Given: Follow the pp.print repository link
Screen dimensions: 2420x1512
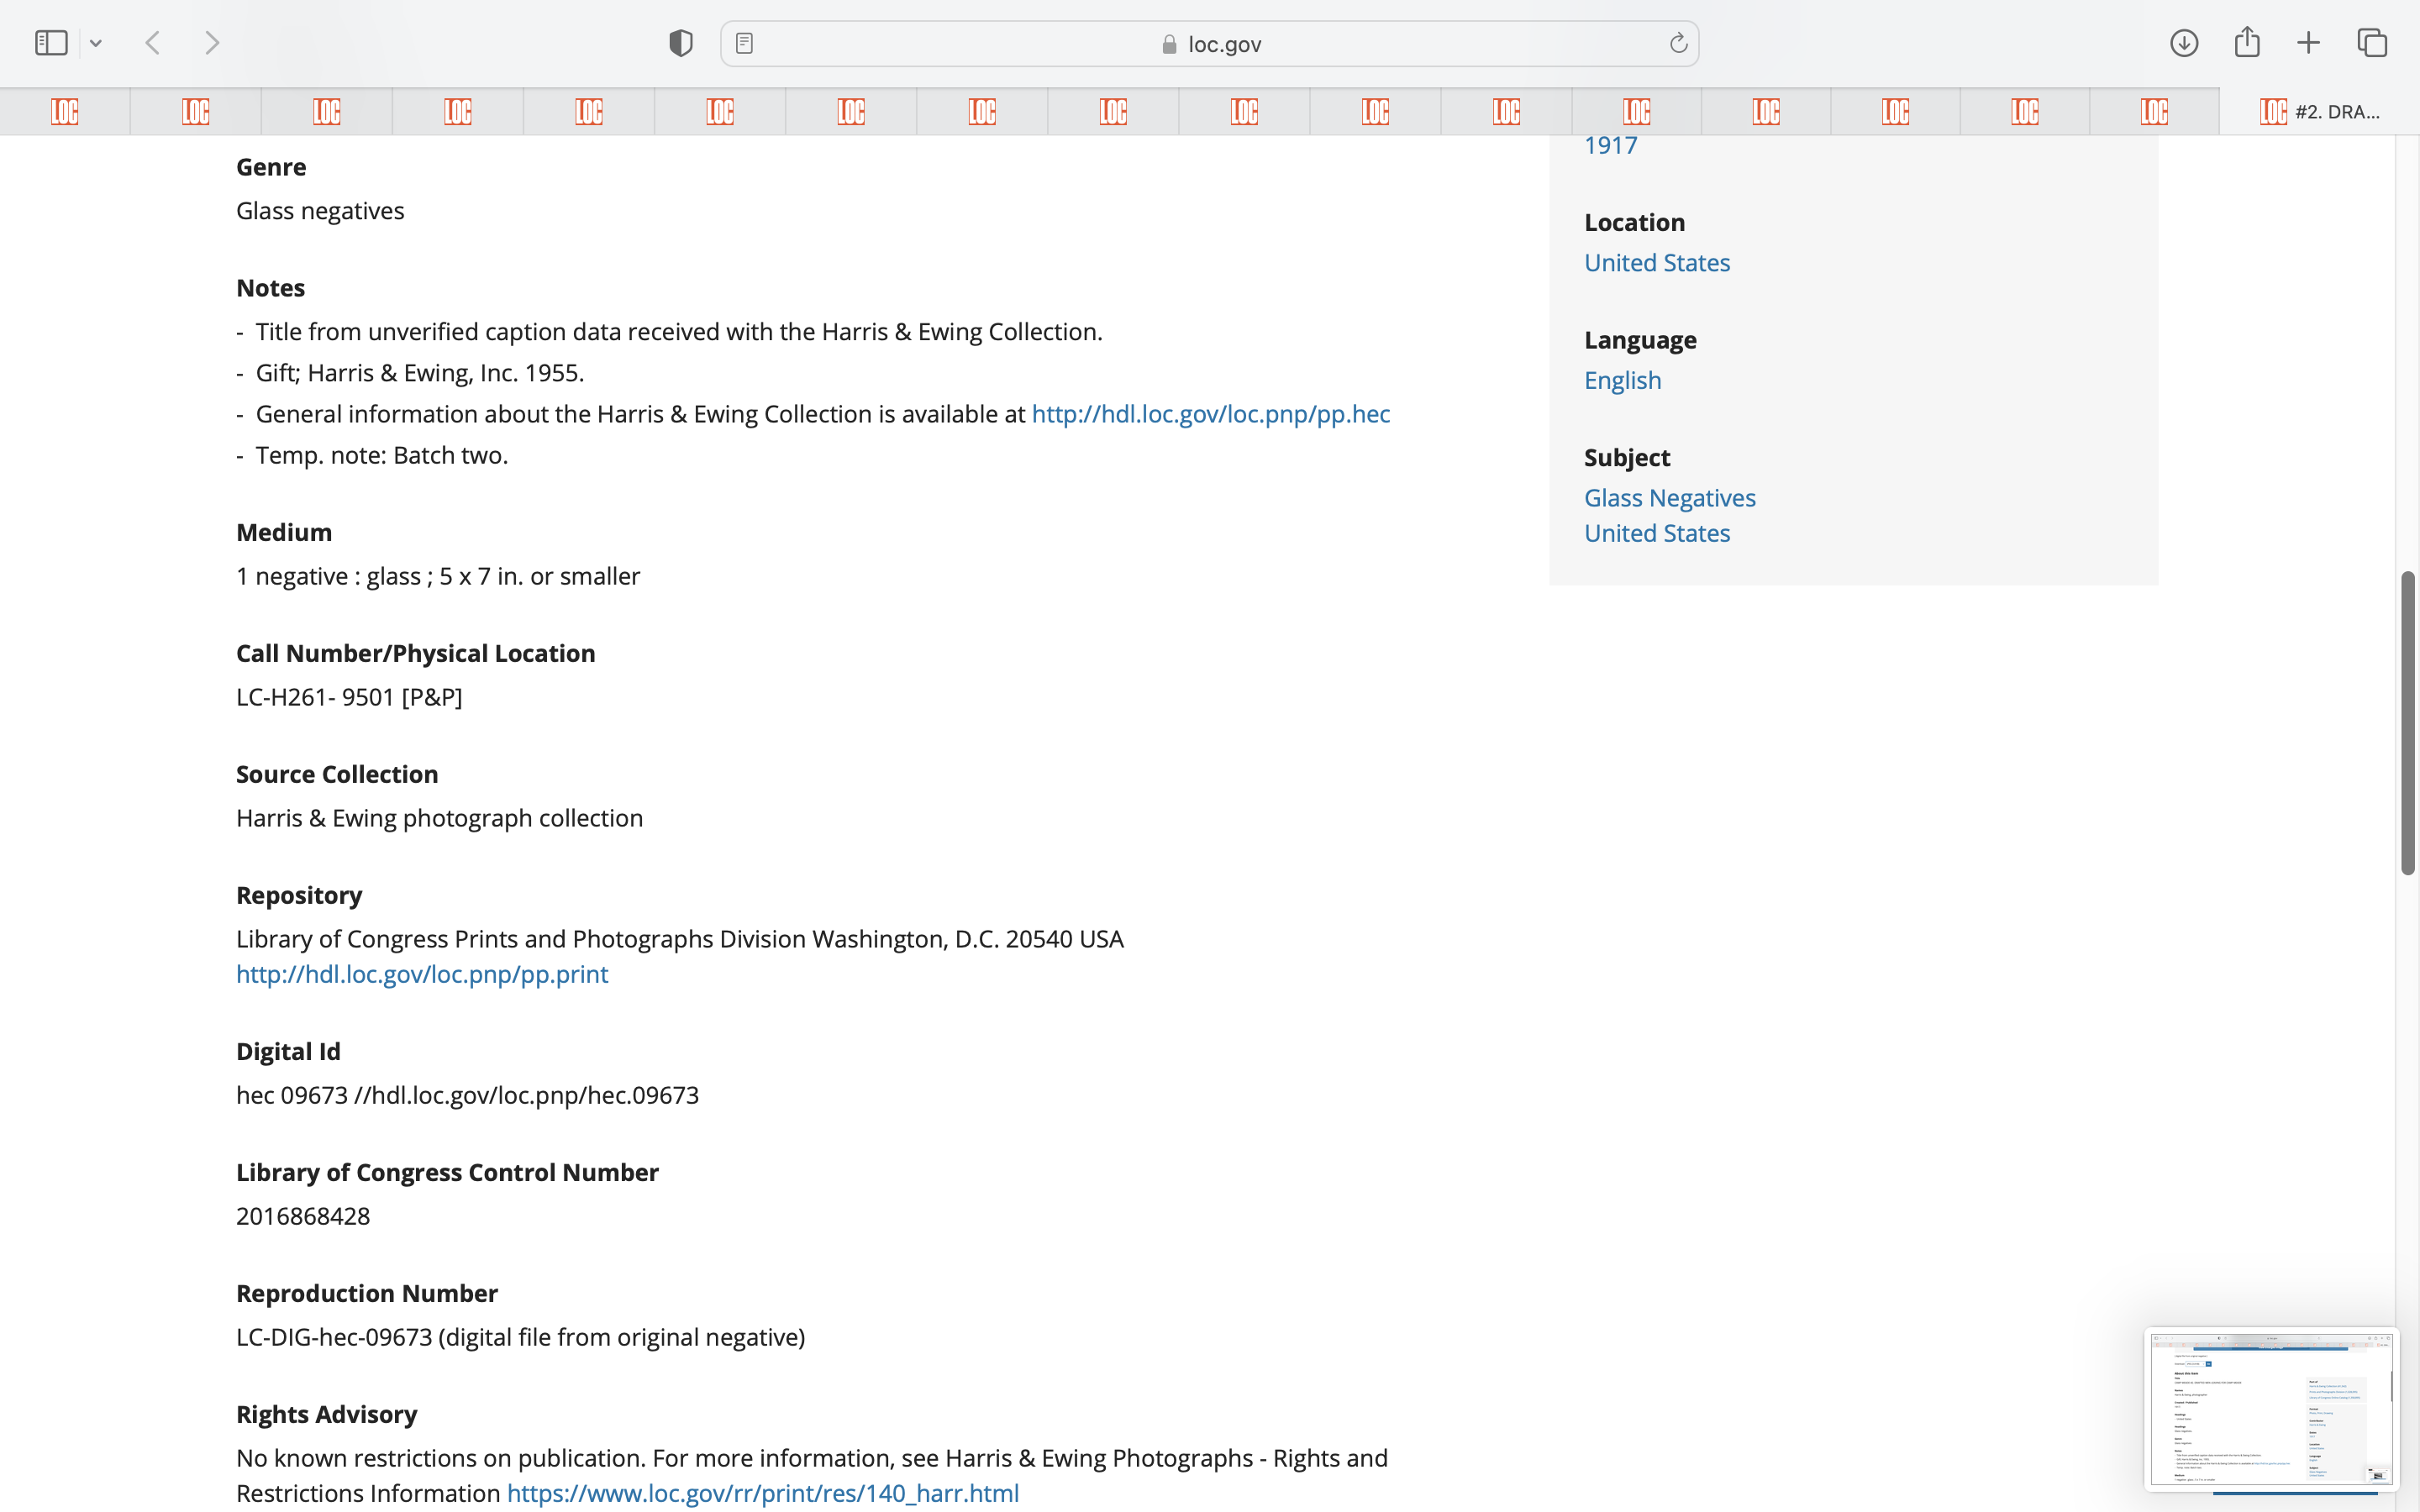Looking at the screenshot, I should click(x=422, y=974).
